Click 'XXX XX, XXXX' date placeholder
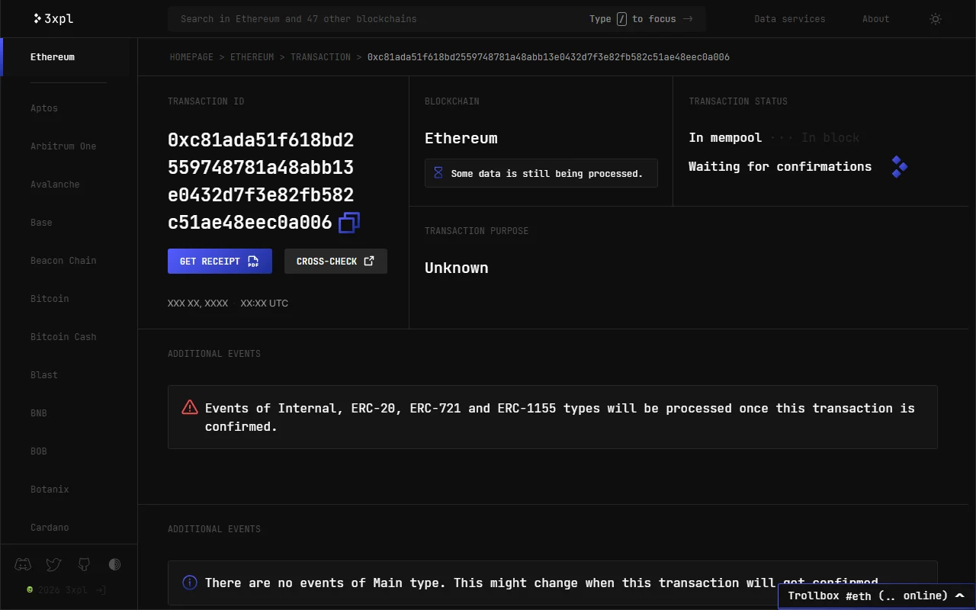Viewport: 976px width, 610px height. (x=198, y=303)
